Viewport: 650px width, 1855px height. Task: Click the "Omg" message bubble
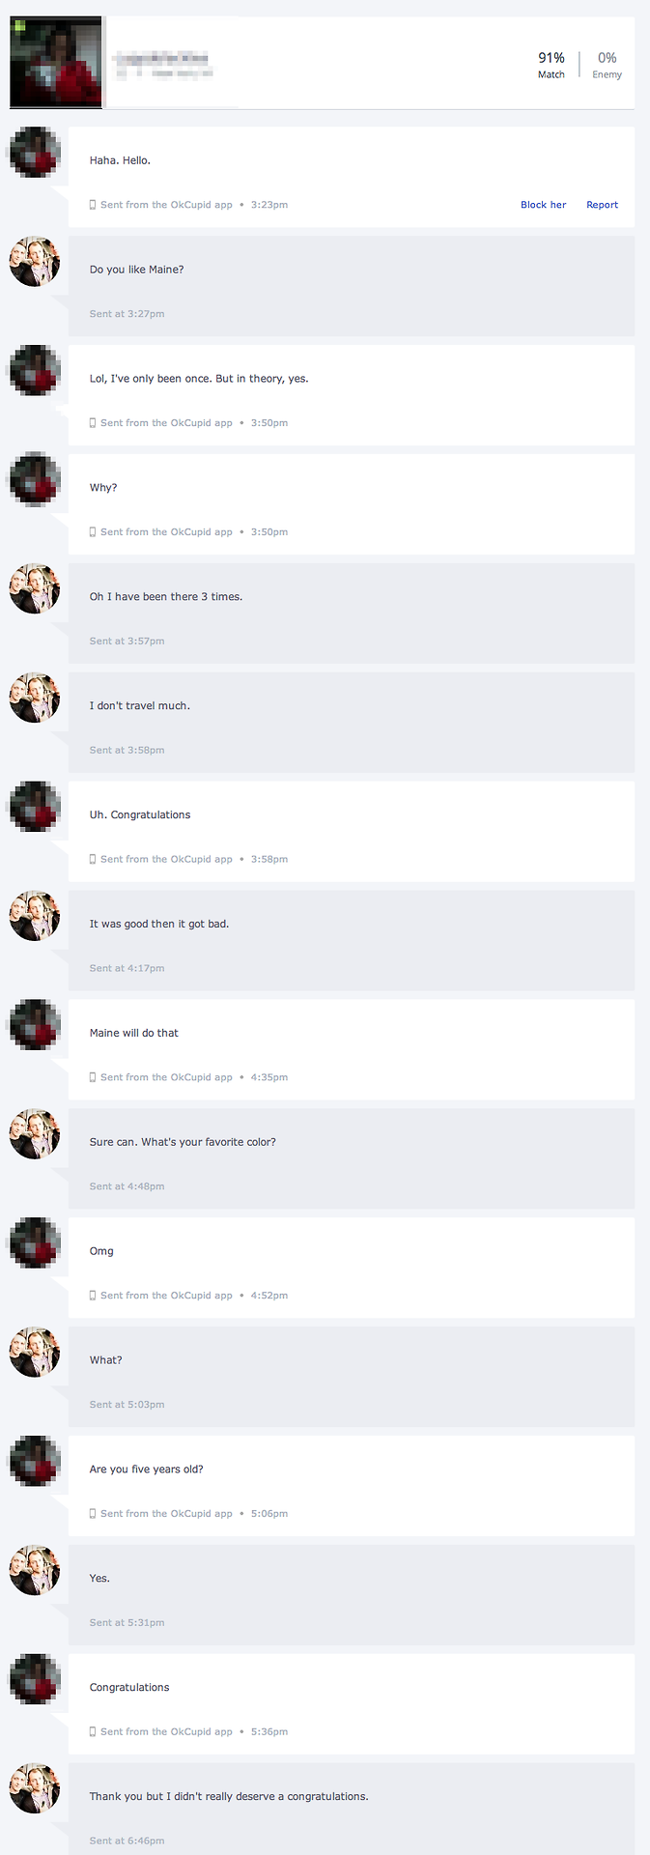352,1268
